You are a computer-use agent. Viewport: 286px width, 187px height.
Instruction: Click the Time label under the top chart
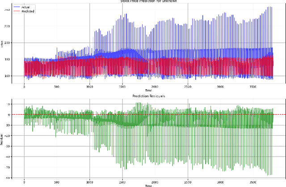(148, 91)
